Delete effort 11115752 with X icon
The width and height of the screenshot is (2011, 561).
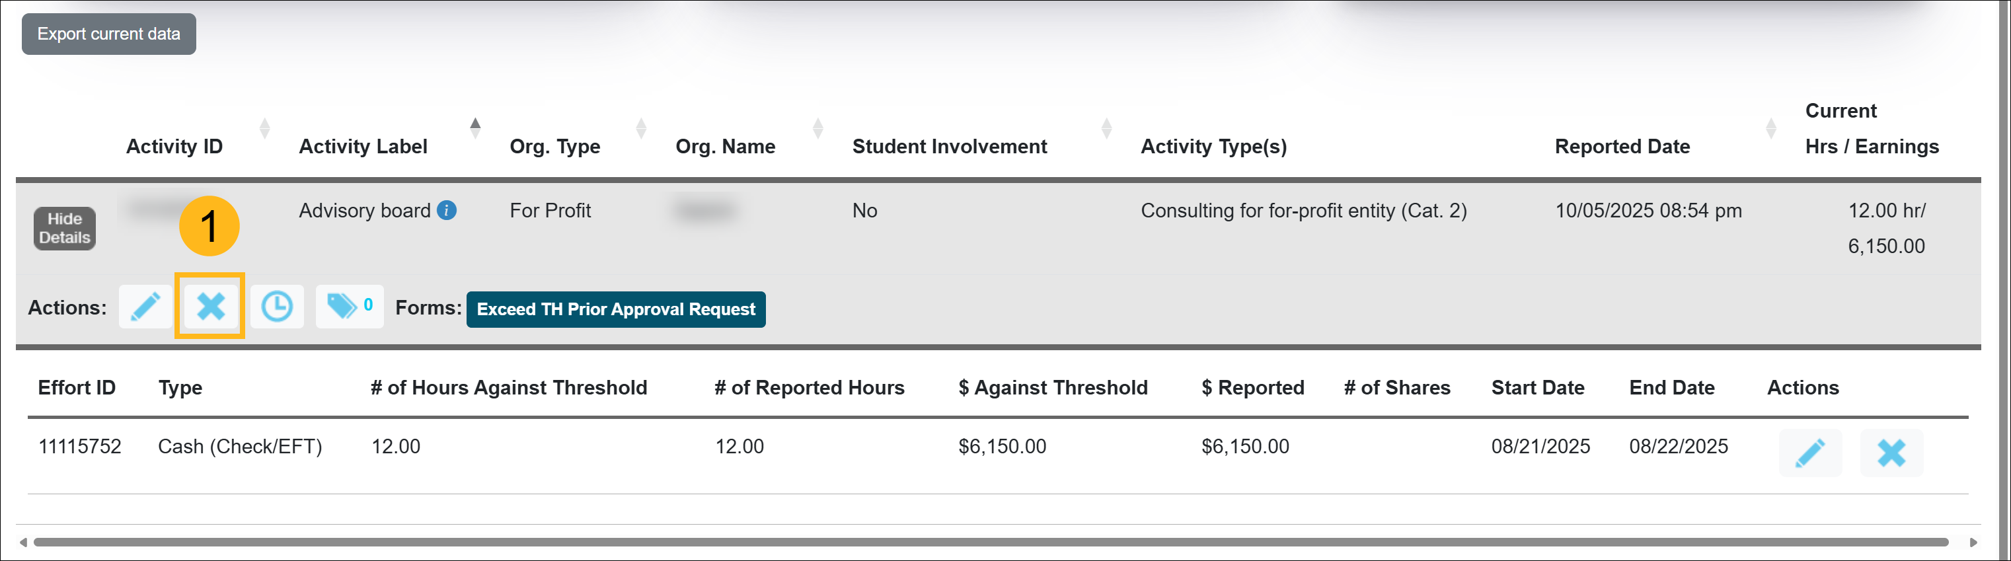1891,453
